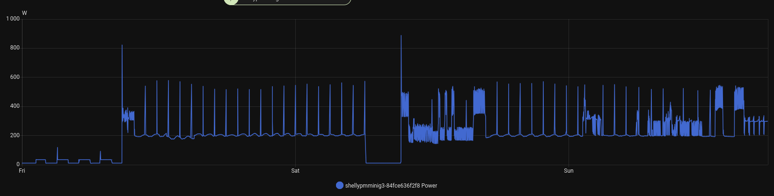Click the last spike before Saturday's power drop
This screenshot has width=774, height=196.
(365, 82)
